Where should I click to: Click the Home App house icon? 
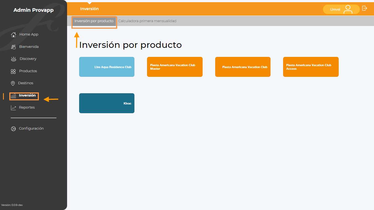click(x=13, y=34)
